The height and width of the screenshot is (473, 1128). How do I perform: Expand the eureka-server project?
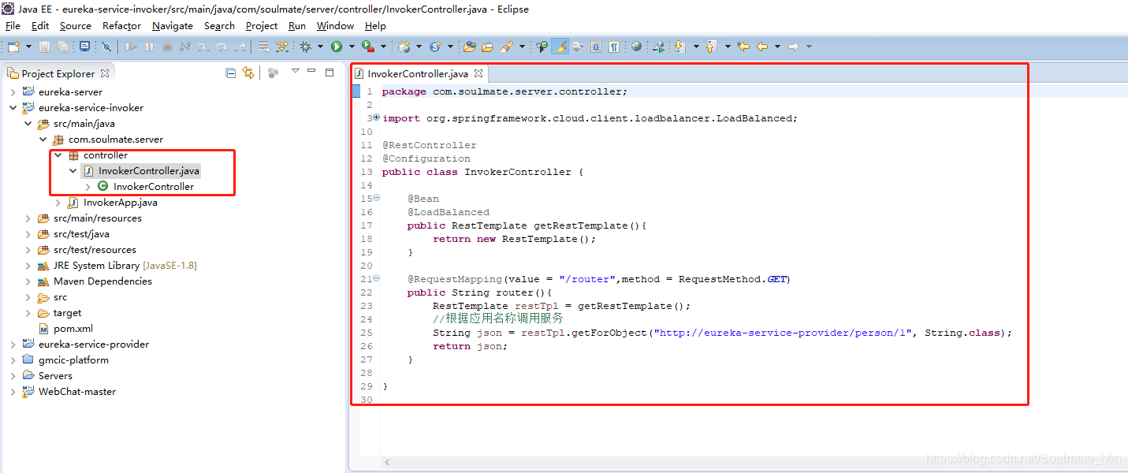(x=13, y=92)
